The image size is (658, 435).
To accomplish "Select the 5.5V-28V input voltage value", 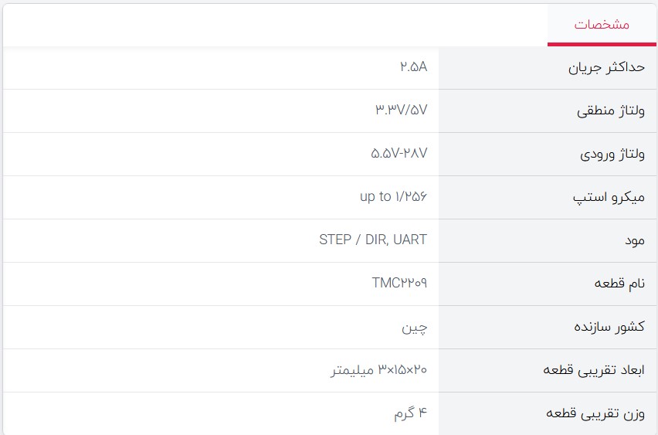I will point(399,154).
